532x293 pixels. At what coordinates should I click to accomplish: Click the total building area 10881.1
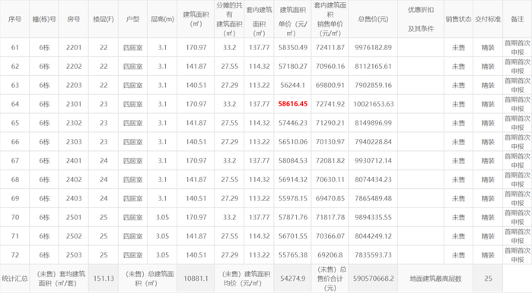tap(196, 279)
